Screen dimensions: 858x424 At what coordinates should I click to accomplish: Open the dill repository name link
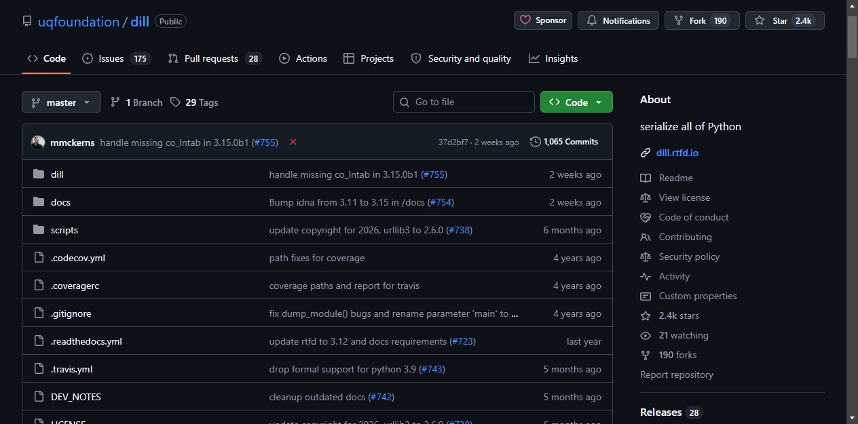[140, 22]
